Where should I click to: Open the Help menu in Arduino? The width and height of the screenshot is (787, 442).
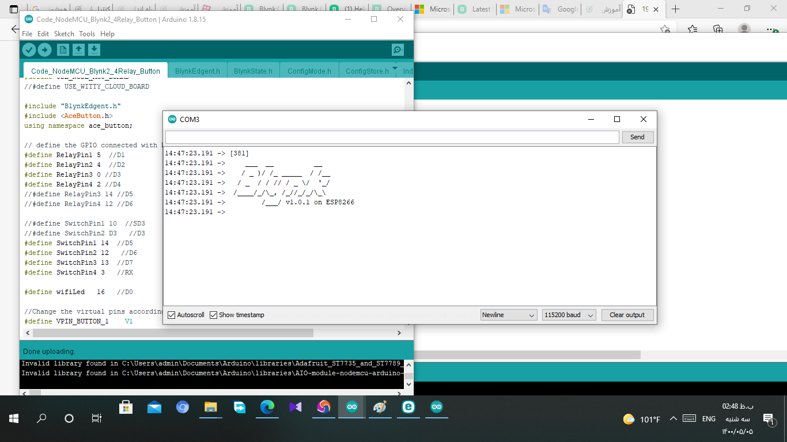107,34
